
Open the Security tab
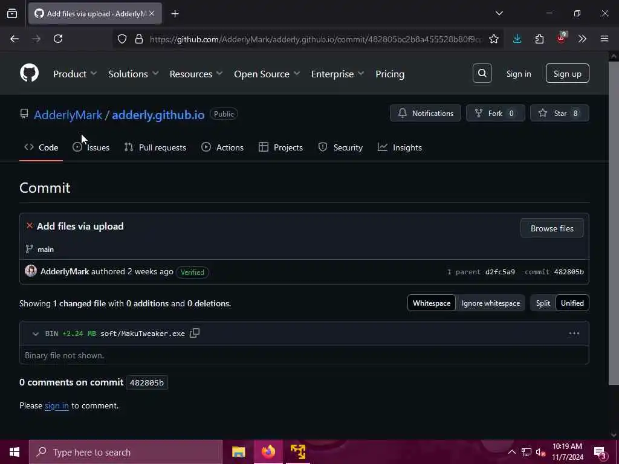[x=340, y=147]
